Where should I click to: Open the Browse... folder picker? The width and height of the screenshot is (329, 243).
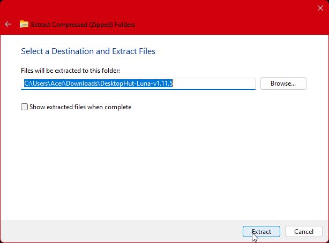tap(283, 83)
